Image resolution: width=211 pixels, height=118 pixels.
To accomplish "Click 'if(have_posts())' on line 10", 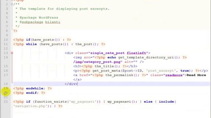I will pyautogui.click(x=43, y=40).
